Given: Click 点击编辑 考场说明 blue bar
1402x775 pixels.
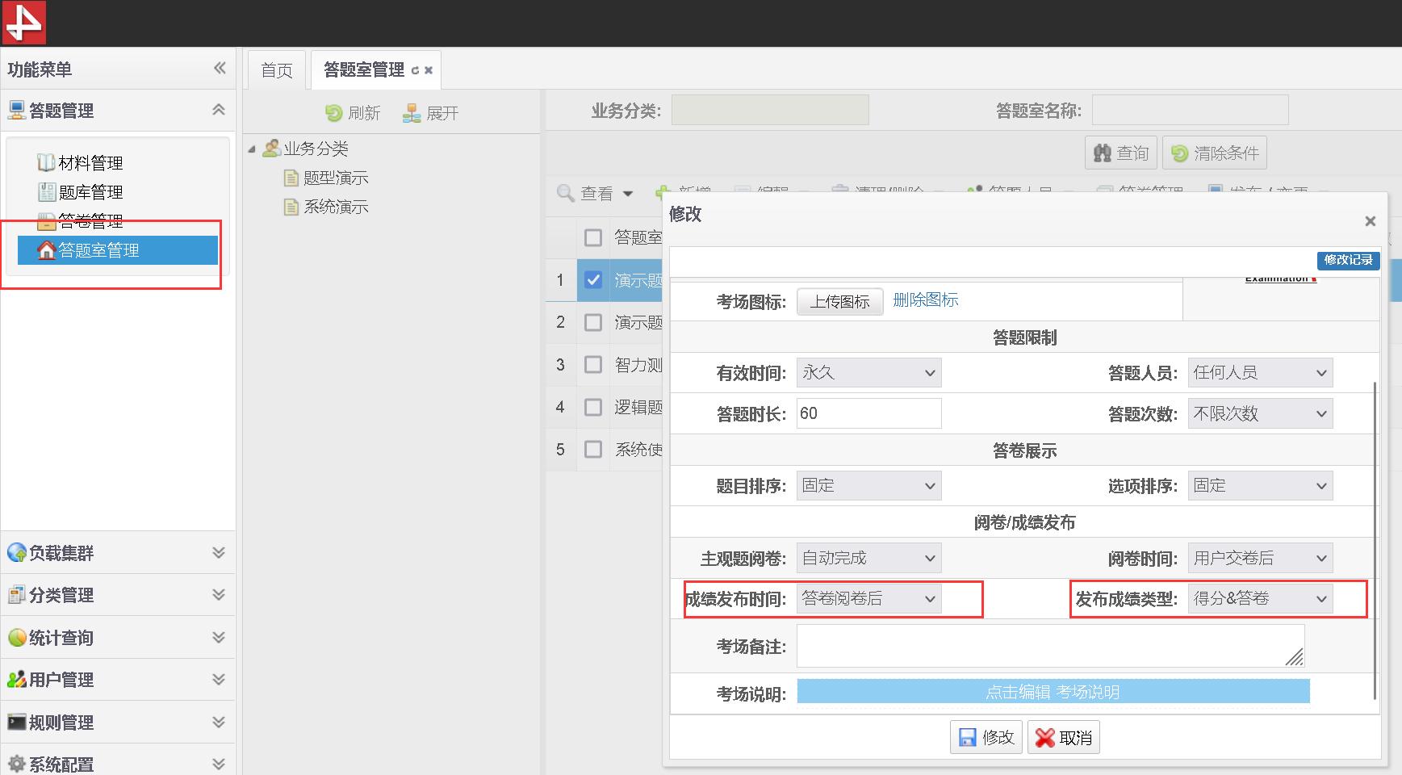Looking at the screenshot, I should 1053,692.
